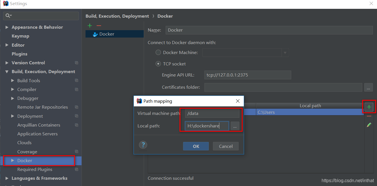Click the Local path column header

(x=310, y=106)
